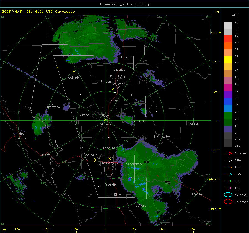Select the 51 dBZ yellow color swatch

coord(228,60)
